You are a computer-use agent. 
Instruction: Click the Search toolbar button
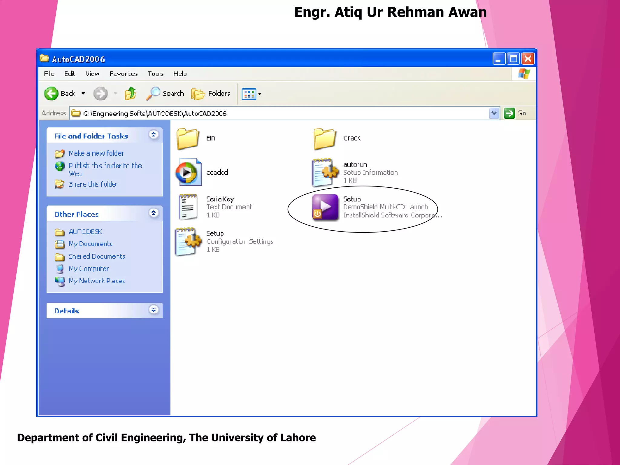(x=165, y=94)
